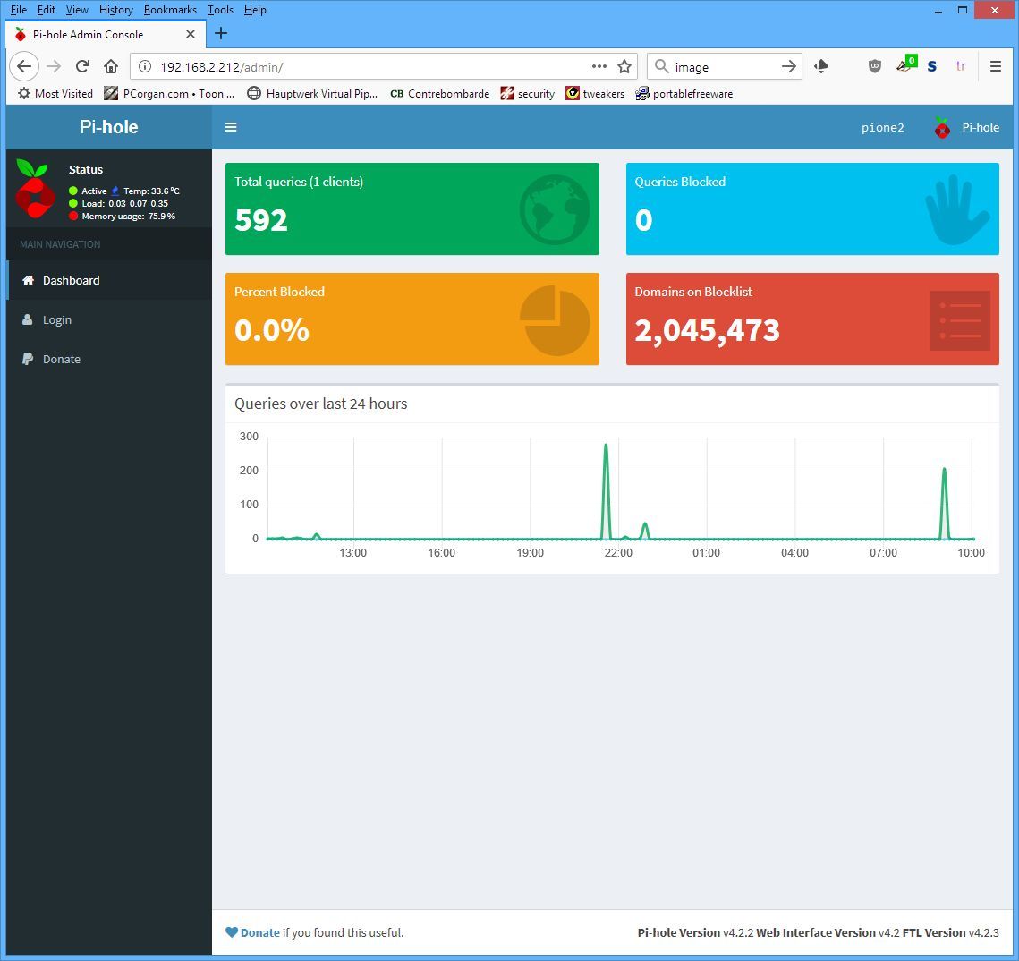
Task: Click the heart icon beside Donate footer
Action: point(232,932)
